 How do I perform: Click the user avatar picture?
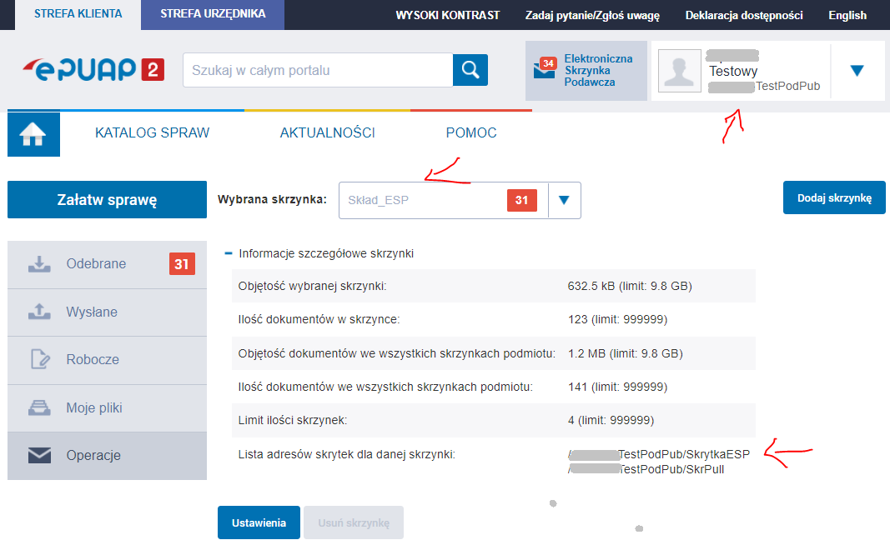(x=679, y=71)
